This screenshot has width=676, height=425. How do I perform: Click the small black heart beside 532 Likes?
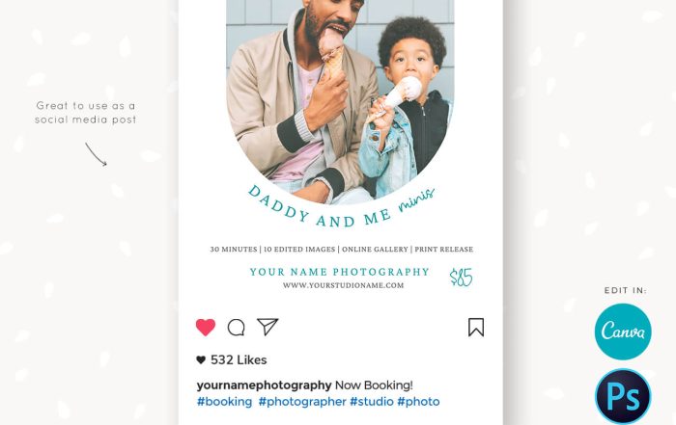(x=201, y=359)
